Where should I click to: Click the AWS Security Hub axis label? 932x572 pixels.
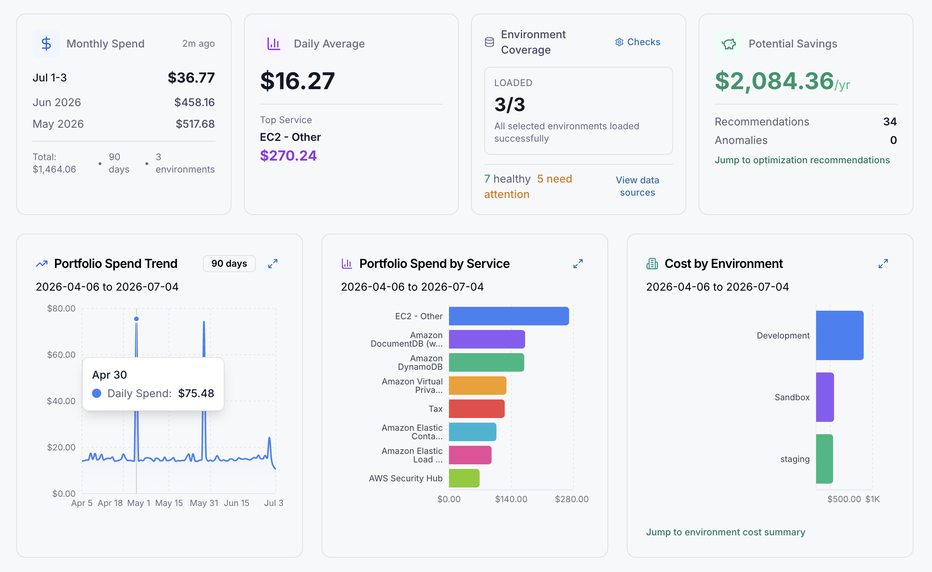pyautogui.click(x=406, y=478)
